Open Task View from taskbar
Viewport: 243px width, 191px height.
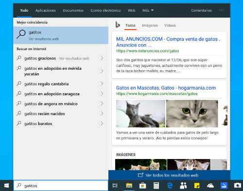[115, 186]
